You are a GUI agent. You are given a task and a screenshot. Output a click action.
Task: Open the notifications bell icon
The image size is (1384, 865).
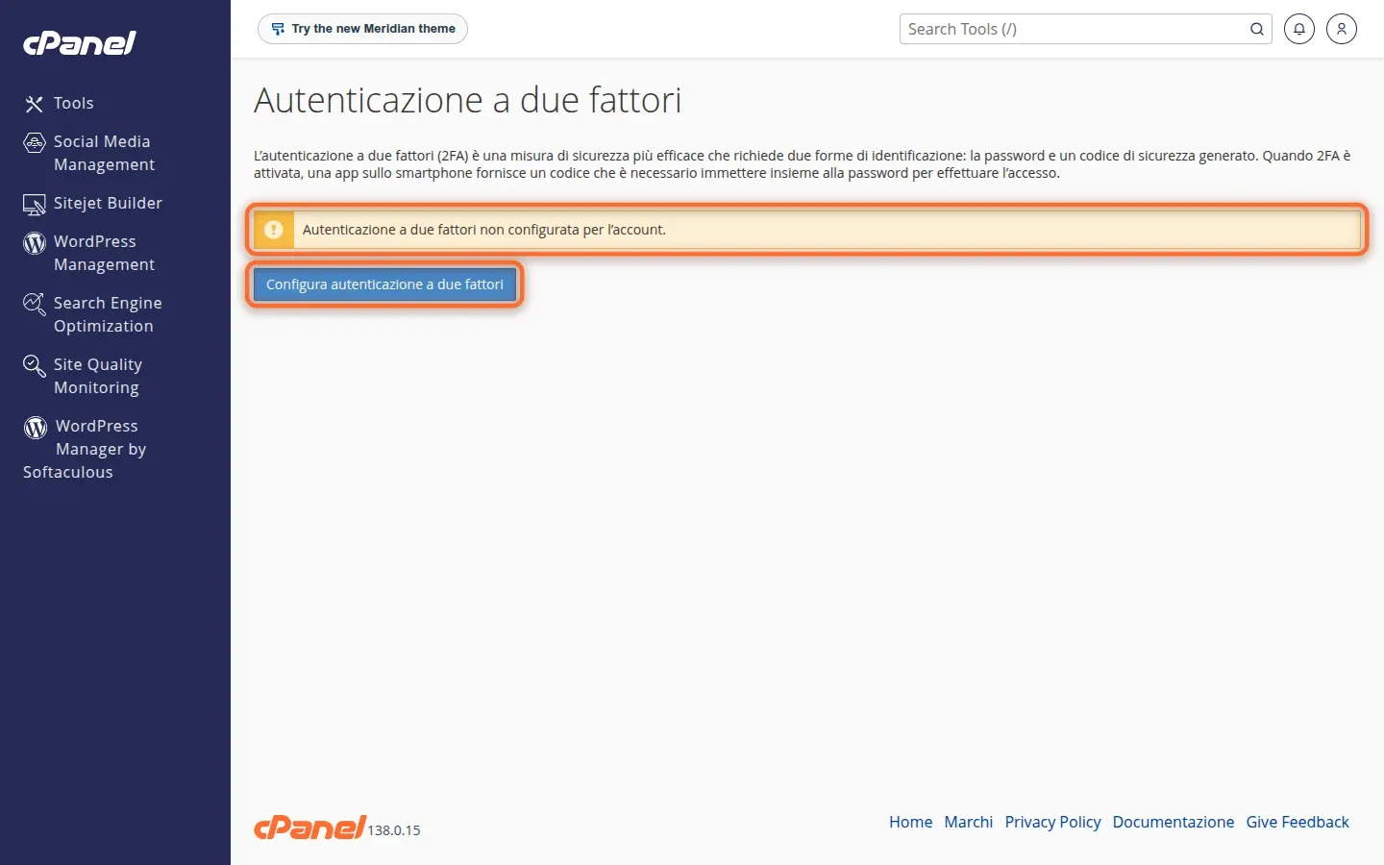(1299, 29)
